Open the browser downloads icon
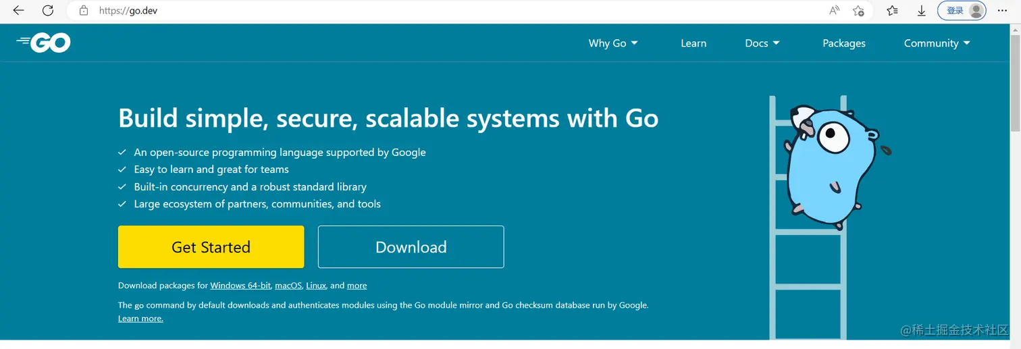The image size is (1021, 349). click(921, 11)
